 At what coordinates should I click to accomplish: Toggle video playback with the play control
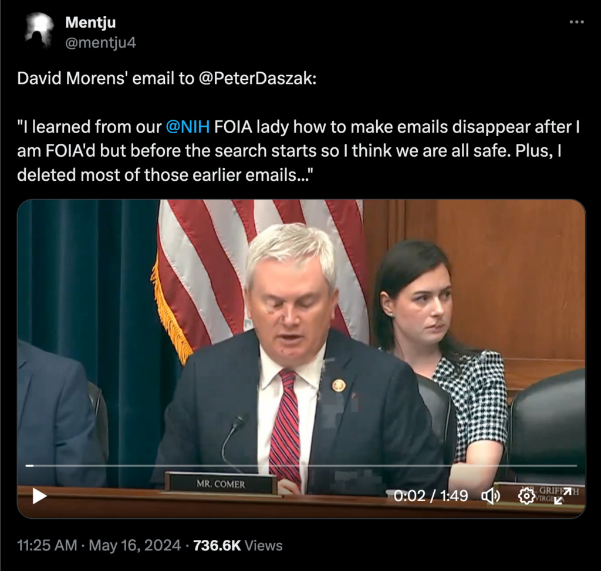click(x=40, y=496)
